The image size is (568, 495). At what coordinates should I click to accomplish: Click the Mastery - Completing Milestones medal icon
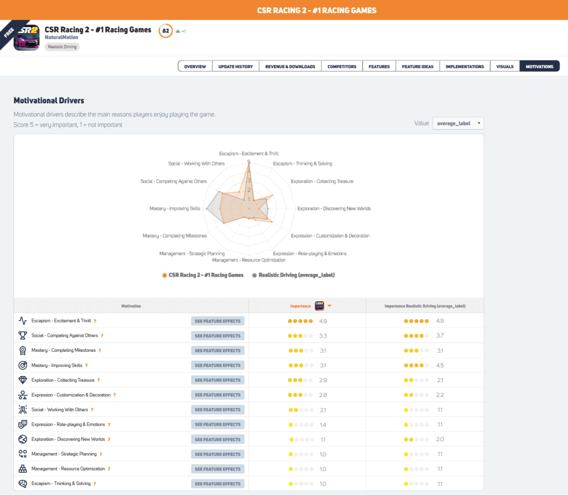pos(22,350)
